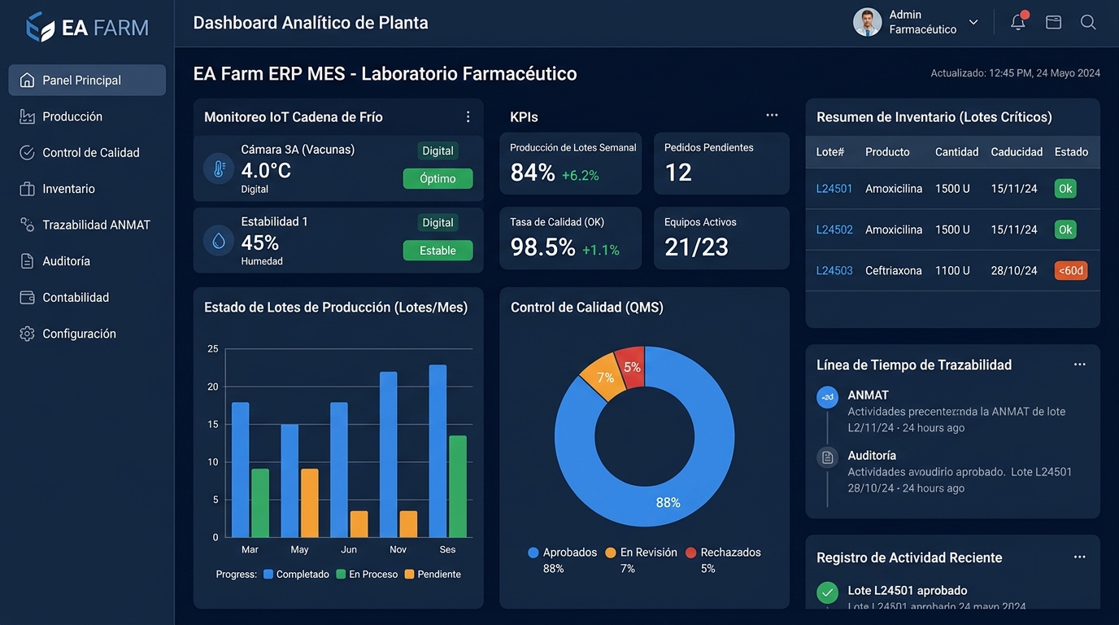This screenshot has height=625, width=1119.
Task: Go to Contabilidad
Action: [87, 297]
